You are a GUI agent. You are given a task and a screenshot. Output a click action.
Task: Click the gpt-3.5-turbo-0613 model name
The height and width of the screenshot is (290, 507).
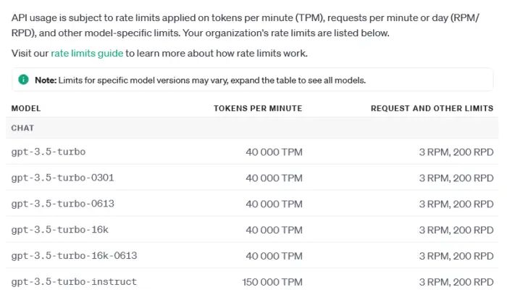63,204
